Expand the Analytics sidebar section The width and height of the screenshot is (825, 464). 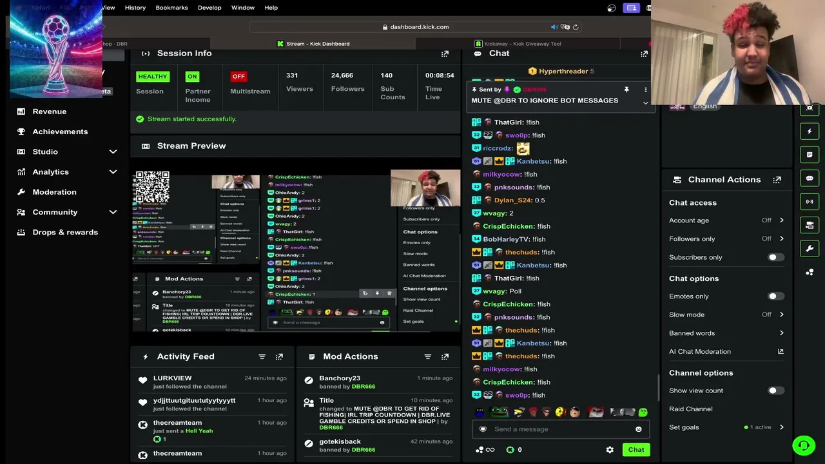[113, 172]
